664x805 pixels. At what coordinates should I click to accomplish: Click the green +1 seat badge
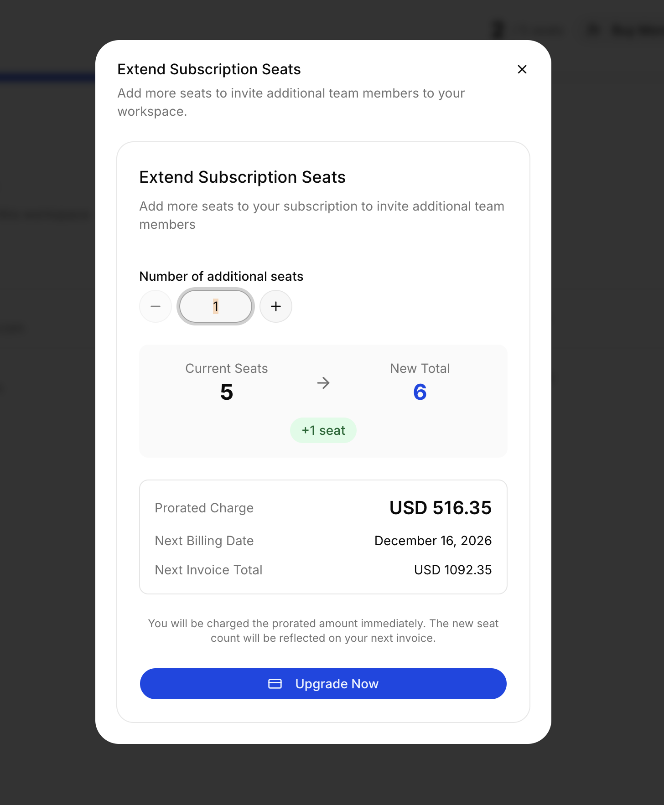point(323,430)
